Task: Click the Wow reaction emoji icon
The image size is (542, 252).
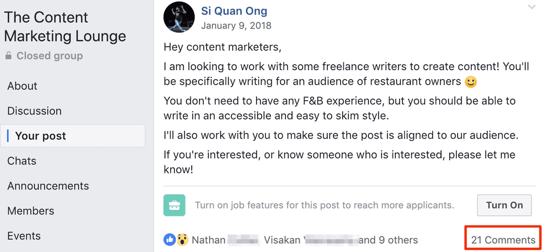Action: point(182,240)
